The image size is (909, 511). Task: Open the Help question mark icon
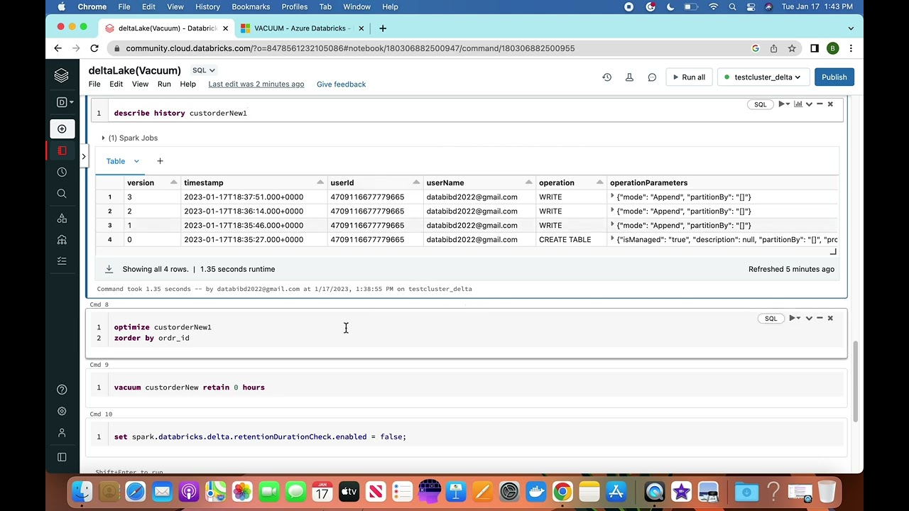62,390
